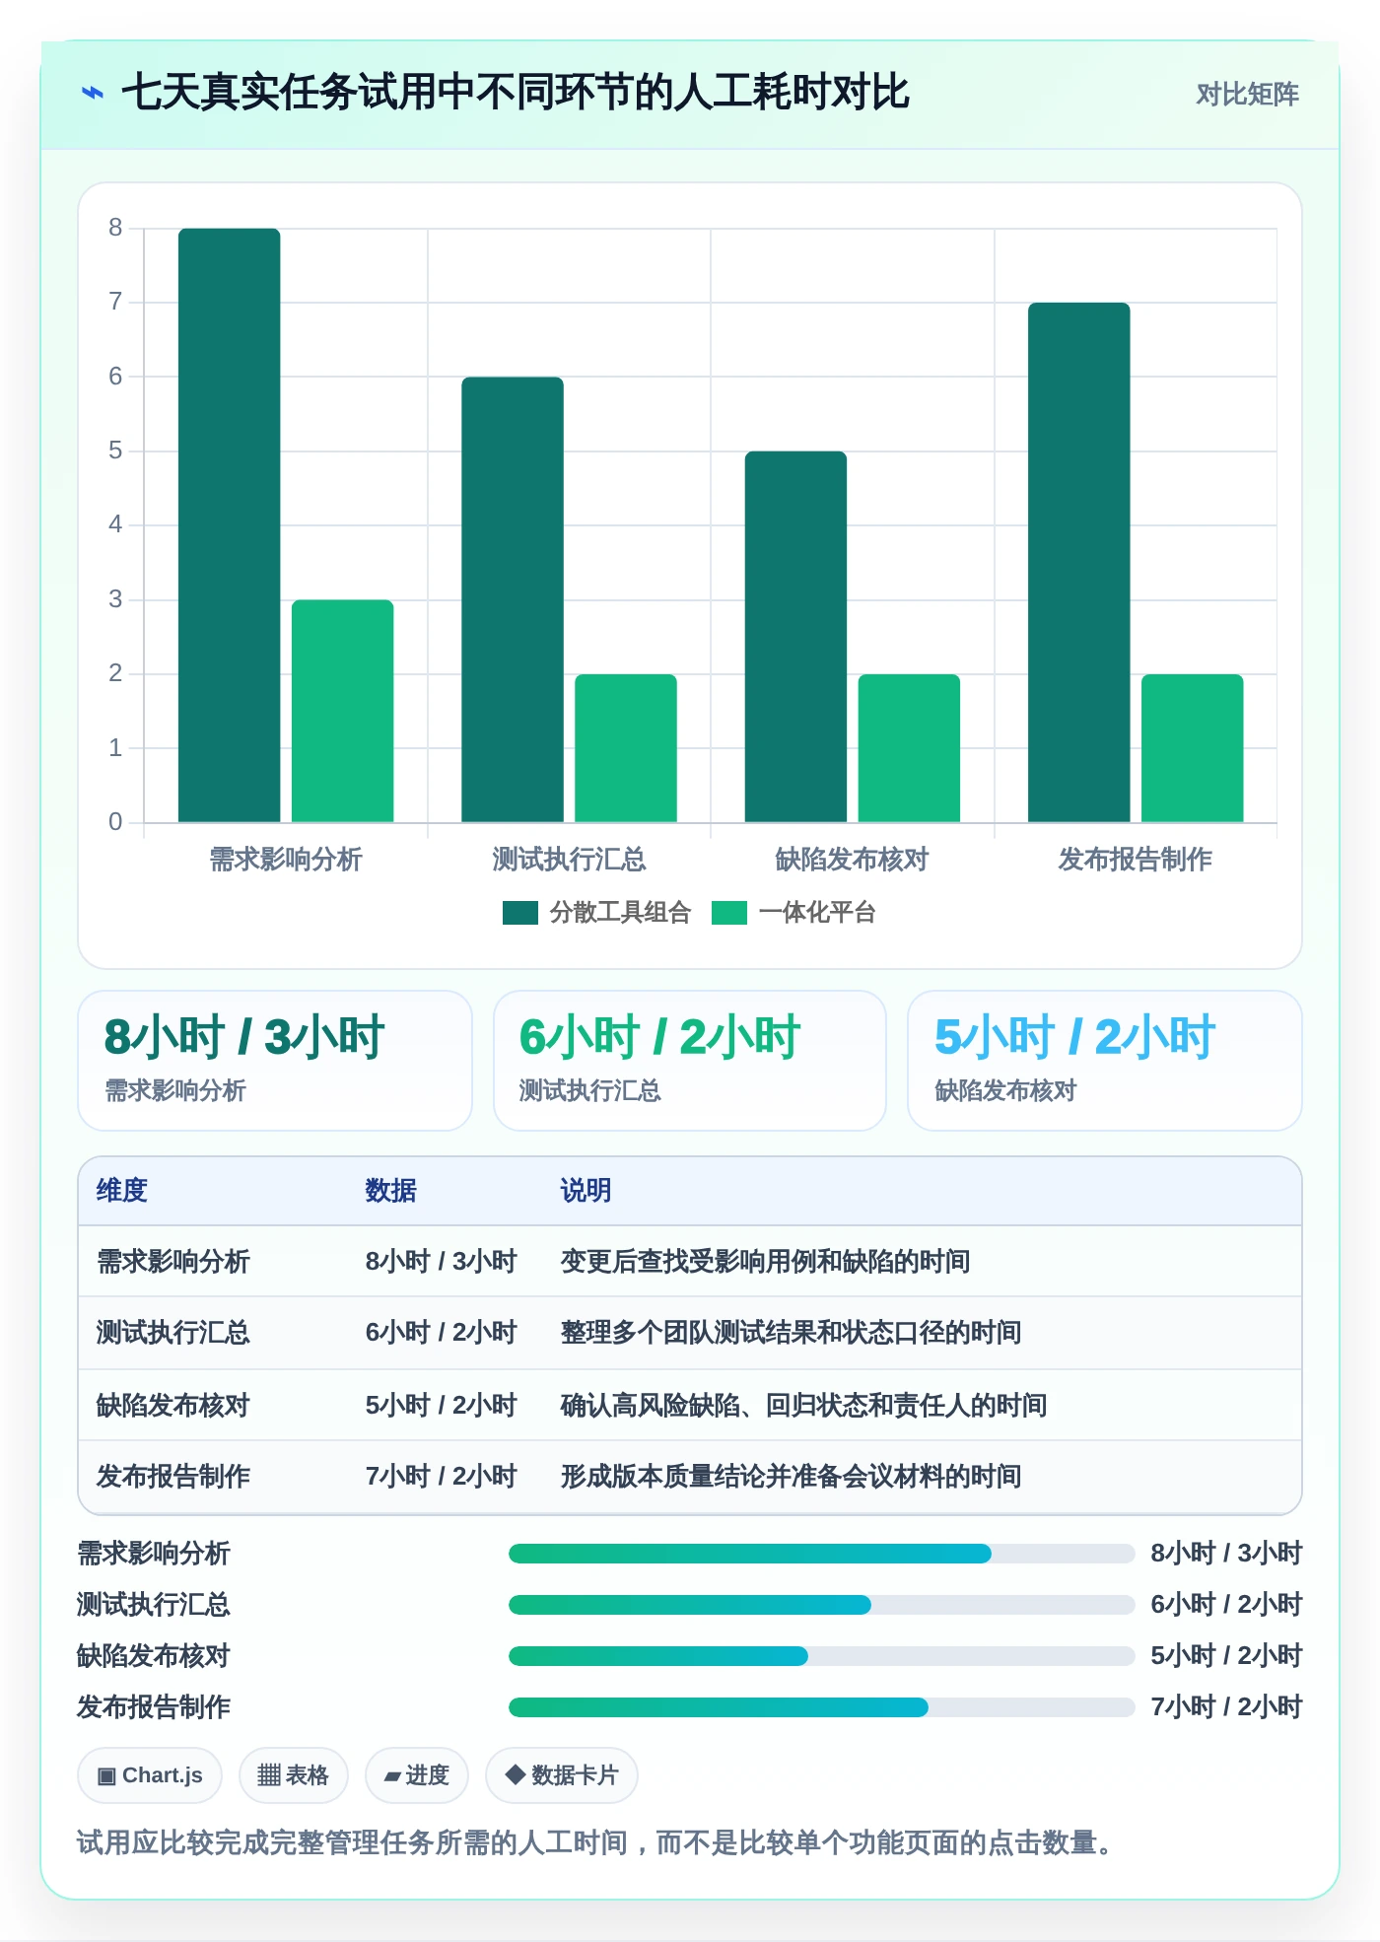
Task: Click description 形成版本质量结论并准备会议材料的时间
Action: tap(792, 1477)
